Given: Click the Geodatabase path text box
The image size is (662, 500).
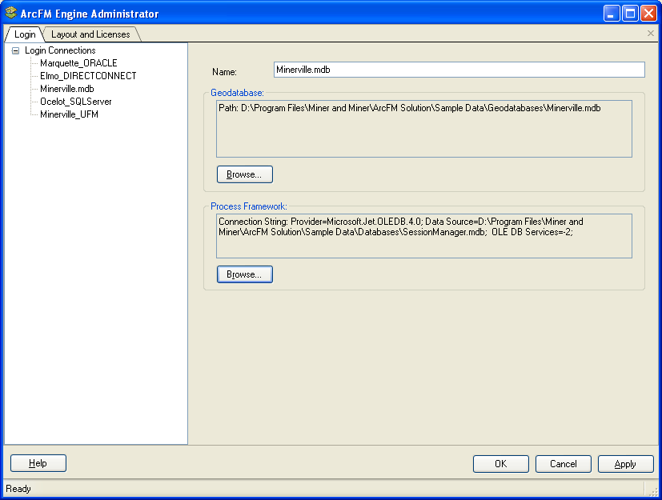Looking at the screenshot, I should (423, 129).
